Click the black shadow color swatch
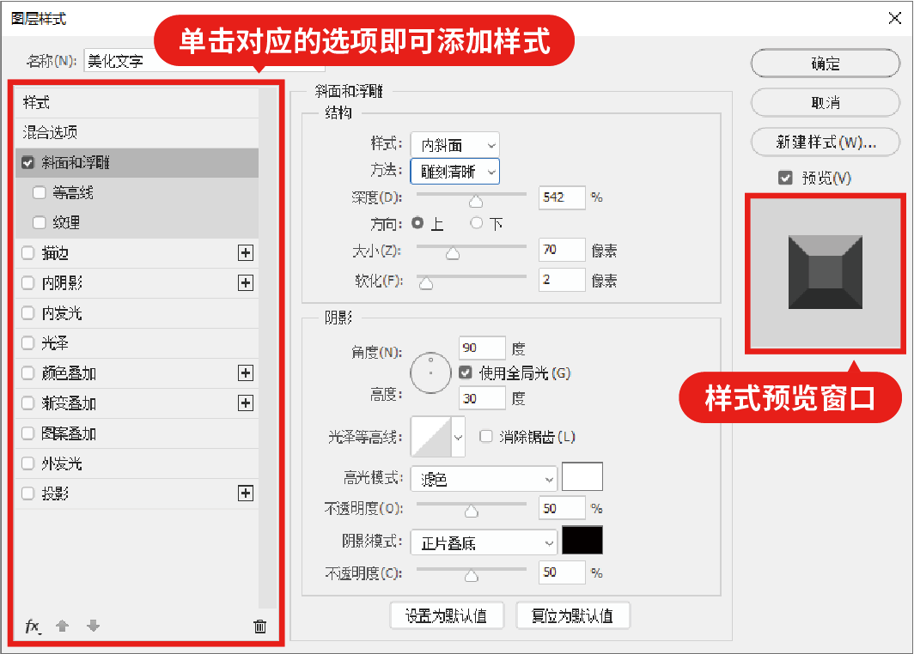The height and width of the screenshot is (654, 914). [x=582, y=541]
